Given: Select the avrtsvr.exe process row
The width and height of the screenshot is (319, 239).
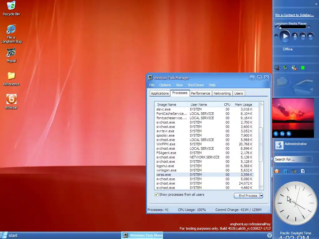Looking at the screenshot, I should click(204, 131).
